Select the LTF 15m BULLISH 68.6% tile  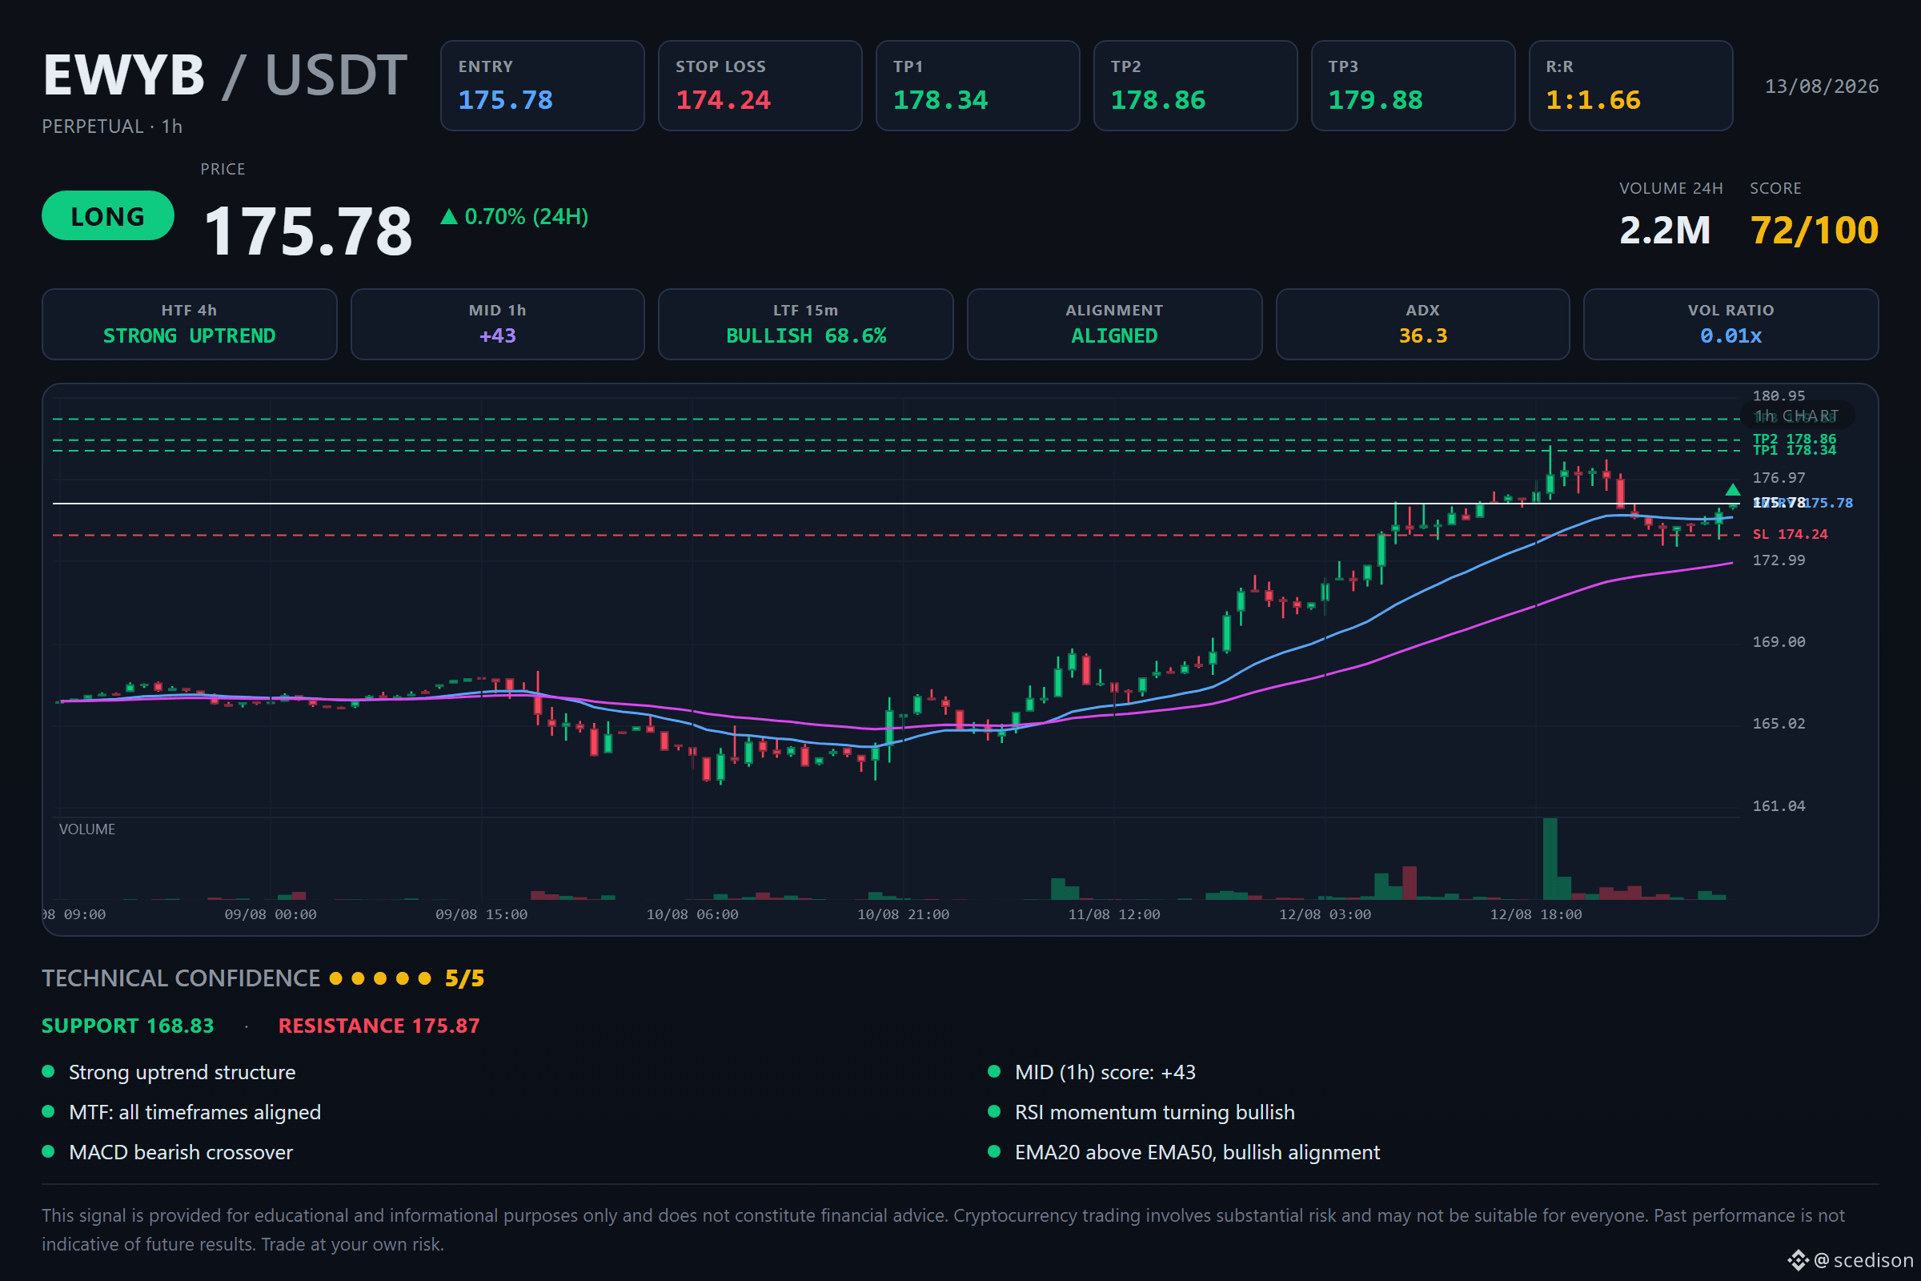click(805, 324)
